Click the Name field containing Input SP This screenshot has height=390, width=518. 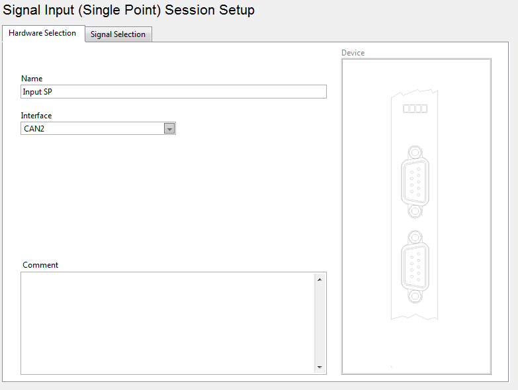pos(173,92)
